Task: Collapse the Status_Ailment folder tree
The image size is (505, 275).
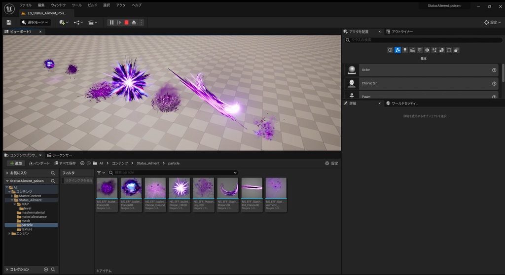Action: [x=11, y=200]
